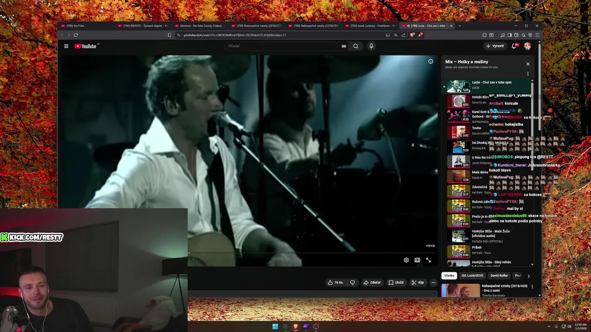
Task: Create a clip with Klip button
Action: coord(418,283)
